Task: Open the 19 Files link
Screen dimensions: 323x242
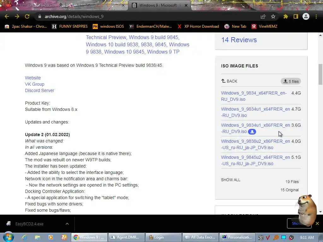Action: click(x=292, y=182)
